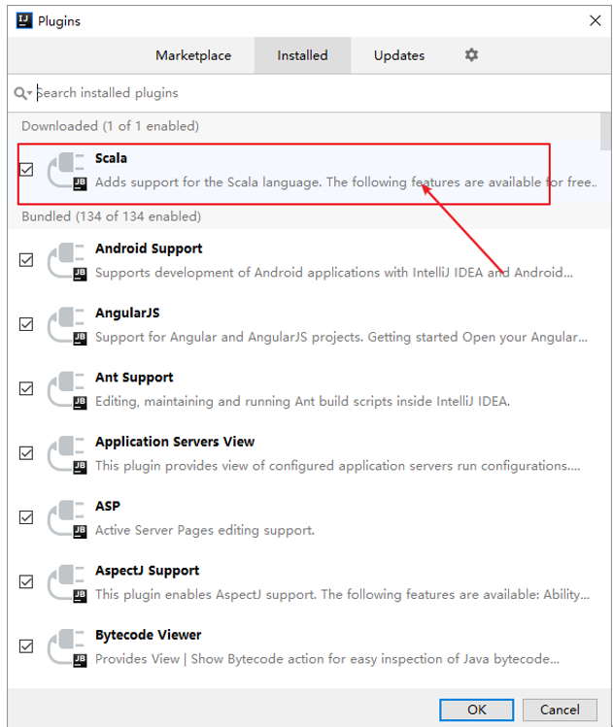Open the plugin settings gear icon
The width and height of the screenshot is (613, 727).
471,54
